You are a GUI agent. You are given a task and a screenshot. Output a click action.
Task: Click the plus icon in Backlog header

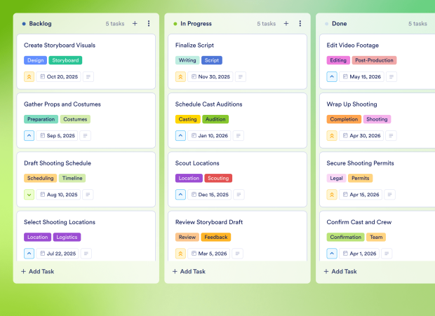click(x=135, y=24)
